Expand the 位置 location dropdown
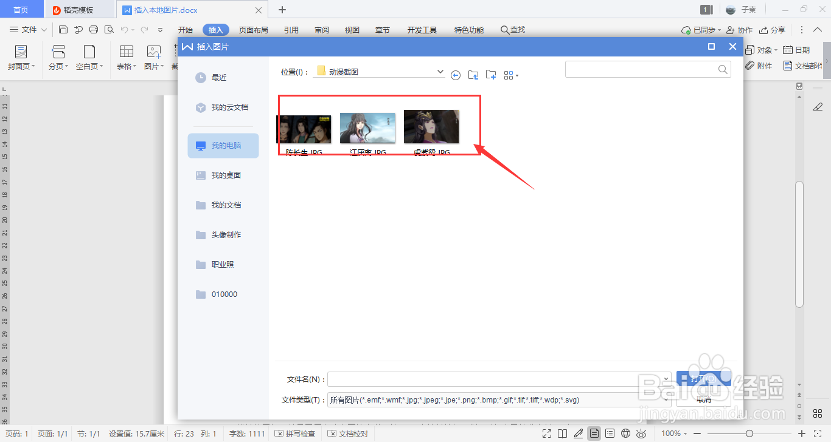 point(440,71)
